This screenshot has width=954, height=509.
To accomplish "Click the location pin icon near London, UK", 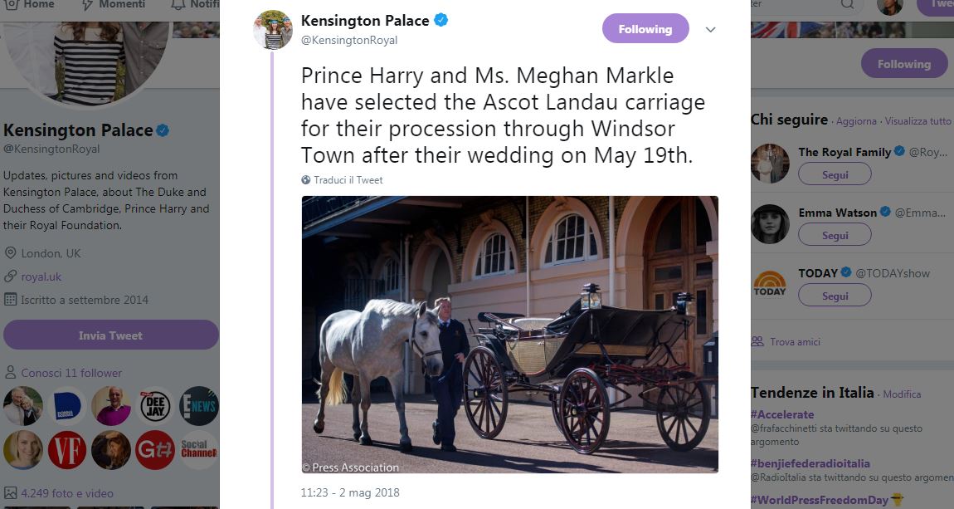I will pyautogui.click(x=11, y=252).
